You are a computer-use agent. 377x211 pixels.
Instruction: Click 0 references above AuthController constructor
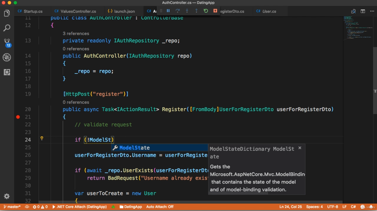[76, 49]
